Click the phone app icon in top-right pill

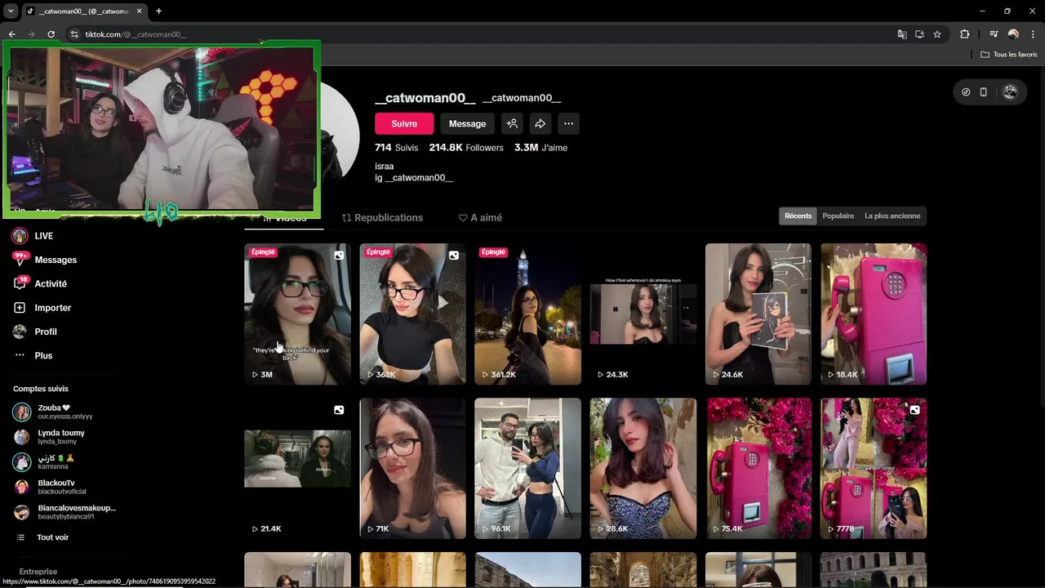pos(983,92)
